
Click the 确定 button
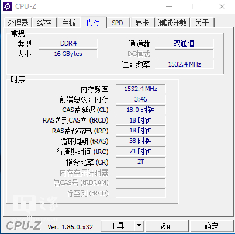(x=212, y=226)
